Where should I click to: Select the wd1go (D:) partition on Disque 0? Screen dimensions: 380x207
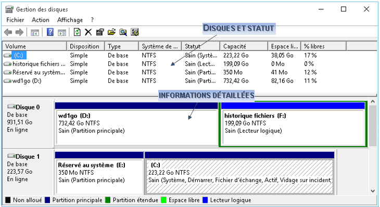(136, 124)
